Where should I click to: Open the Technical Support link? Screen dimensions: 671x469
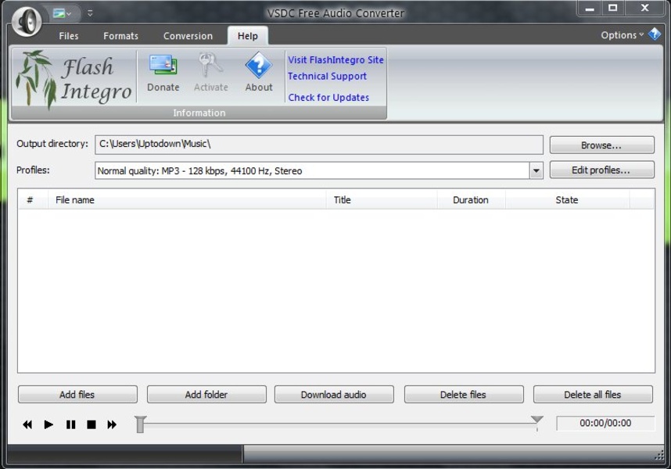click(327, 76)
